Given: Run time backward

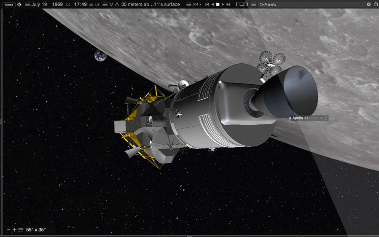Looking at the screenshot, I should click(x=212, y=4).
